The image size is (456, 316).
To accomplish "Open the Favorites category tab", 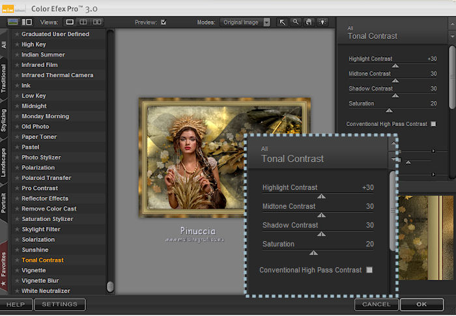I will coord(4,264).
